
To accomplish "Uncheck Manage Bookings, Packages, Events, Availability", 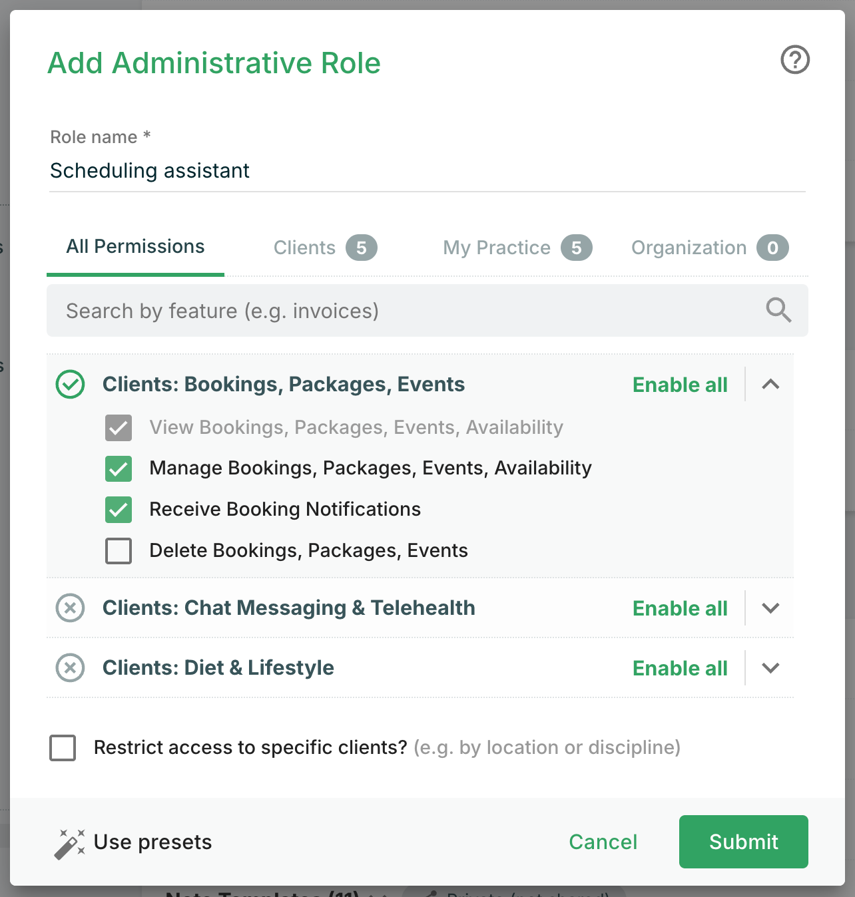I will click(x=119, y=468).
